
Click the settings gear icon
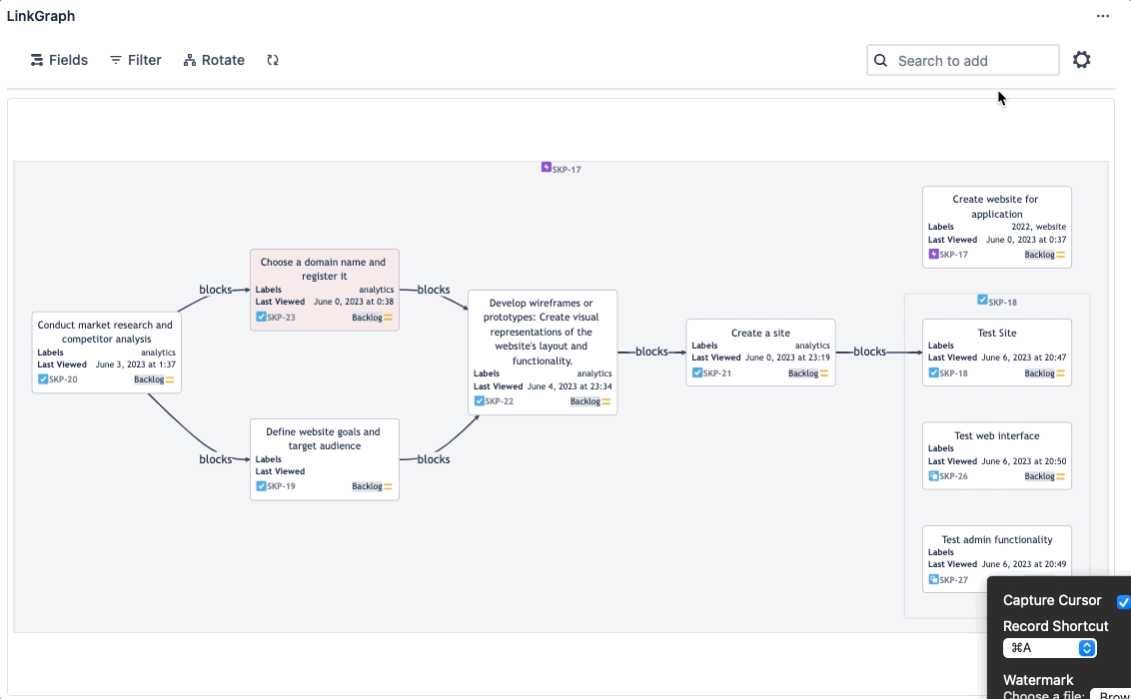click(1081, 60)
